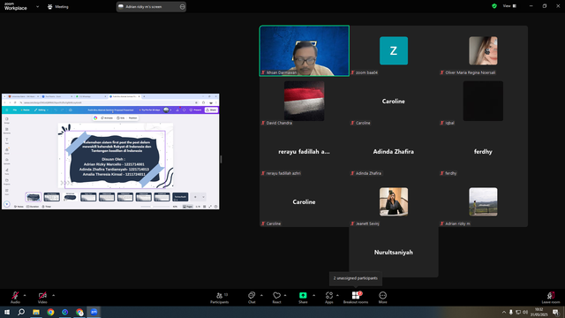Click the divider handle beside the shared screen
The height and width of the screenshot is (318, 565).
click(221, 159)
